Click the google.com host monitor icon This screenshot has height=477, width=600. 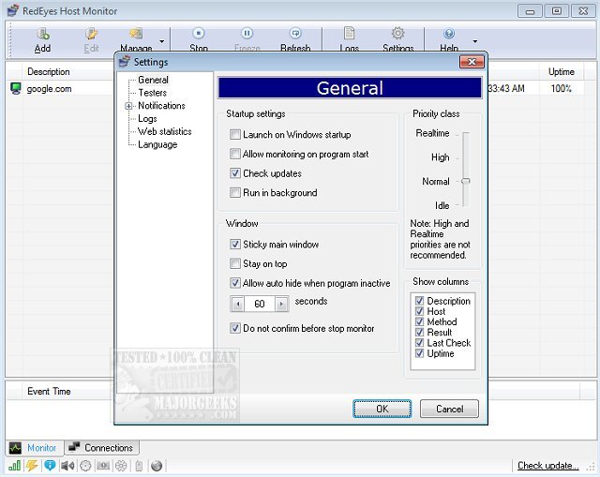click(x=16, y=88)
